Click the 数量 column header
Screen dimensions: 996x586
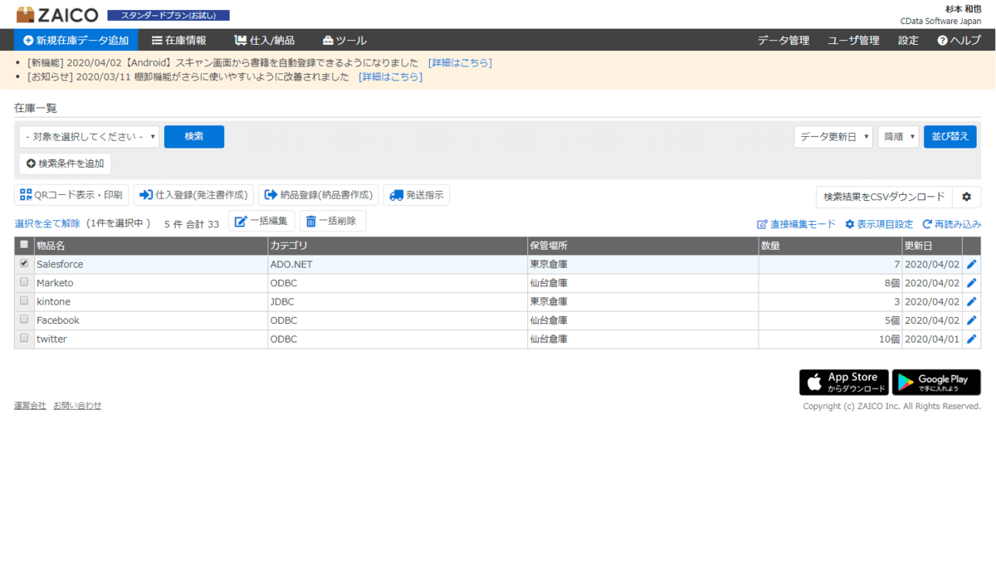coord(830,246)
